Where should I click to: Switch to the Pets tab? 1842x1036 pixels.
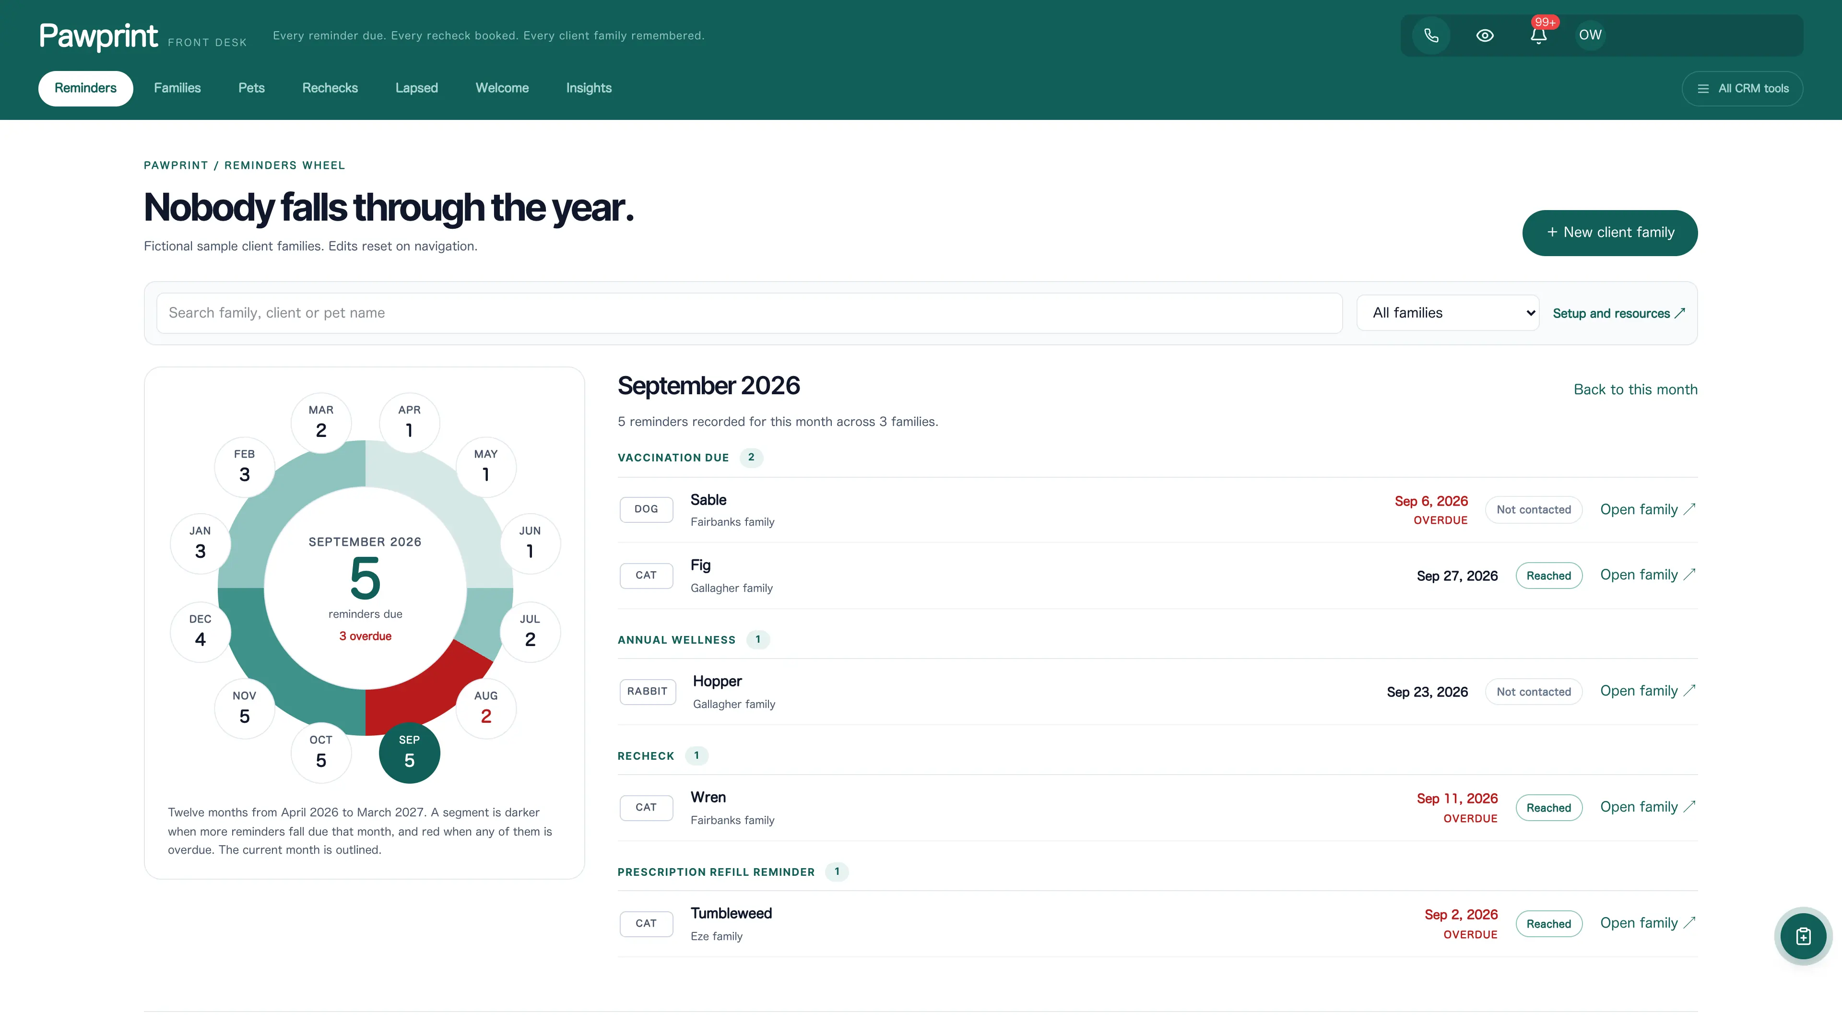coord(251,88)
